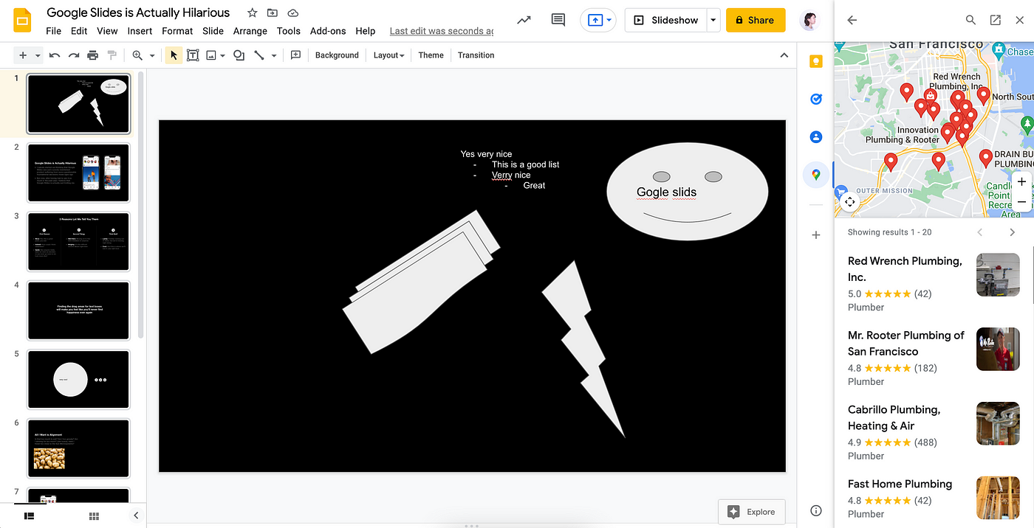The height and width of the screenshot is (528, 1034).
Task: Click the Present to a meeting button
Action: tap(598, 20)
